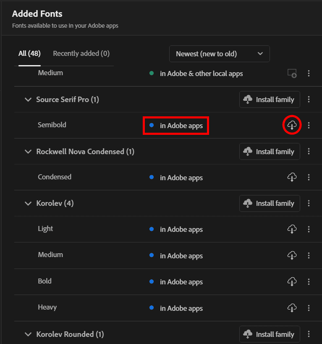Open the Newest (new to old) sort dropdown
The image size is (322, 344).
tap(219, 54)
